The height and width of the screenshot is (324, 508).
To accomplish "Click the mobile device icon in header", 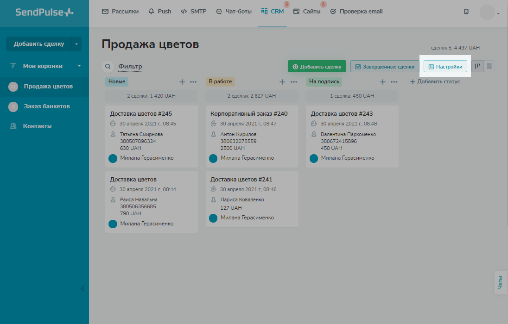I will [466, 12].
